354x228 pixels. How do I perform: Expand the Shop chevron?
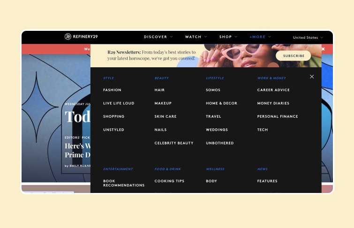[236, 37]
